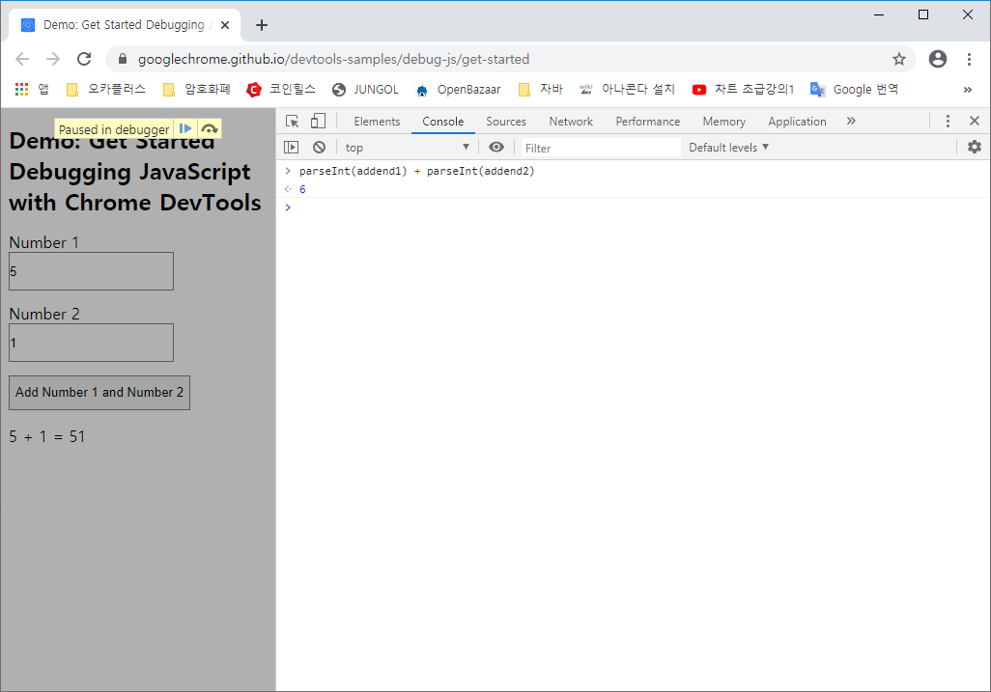The height and width of the screenshot is (692, 991).
Task: Close the Demo: Get Started Debugging tab
Action: click(x=225, y=25)
